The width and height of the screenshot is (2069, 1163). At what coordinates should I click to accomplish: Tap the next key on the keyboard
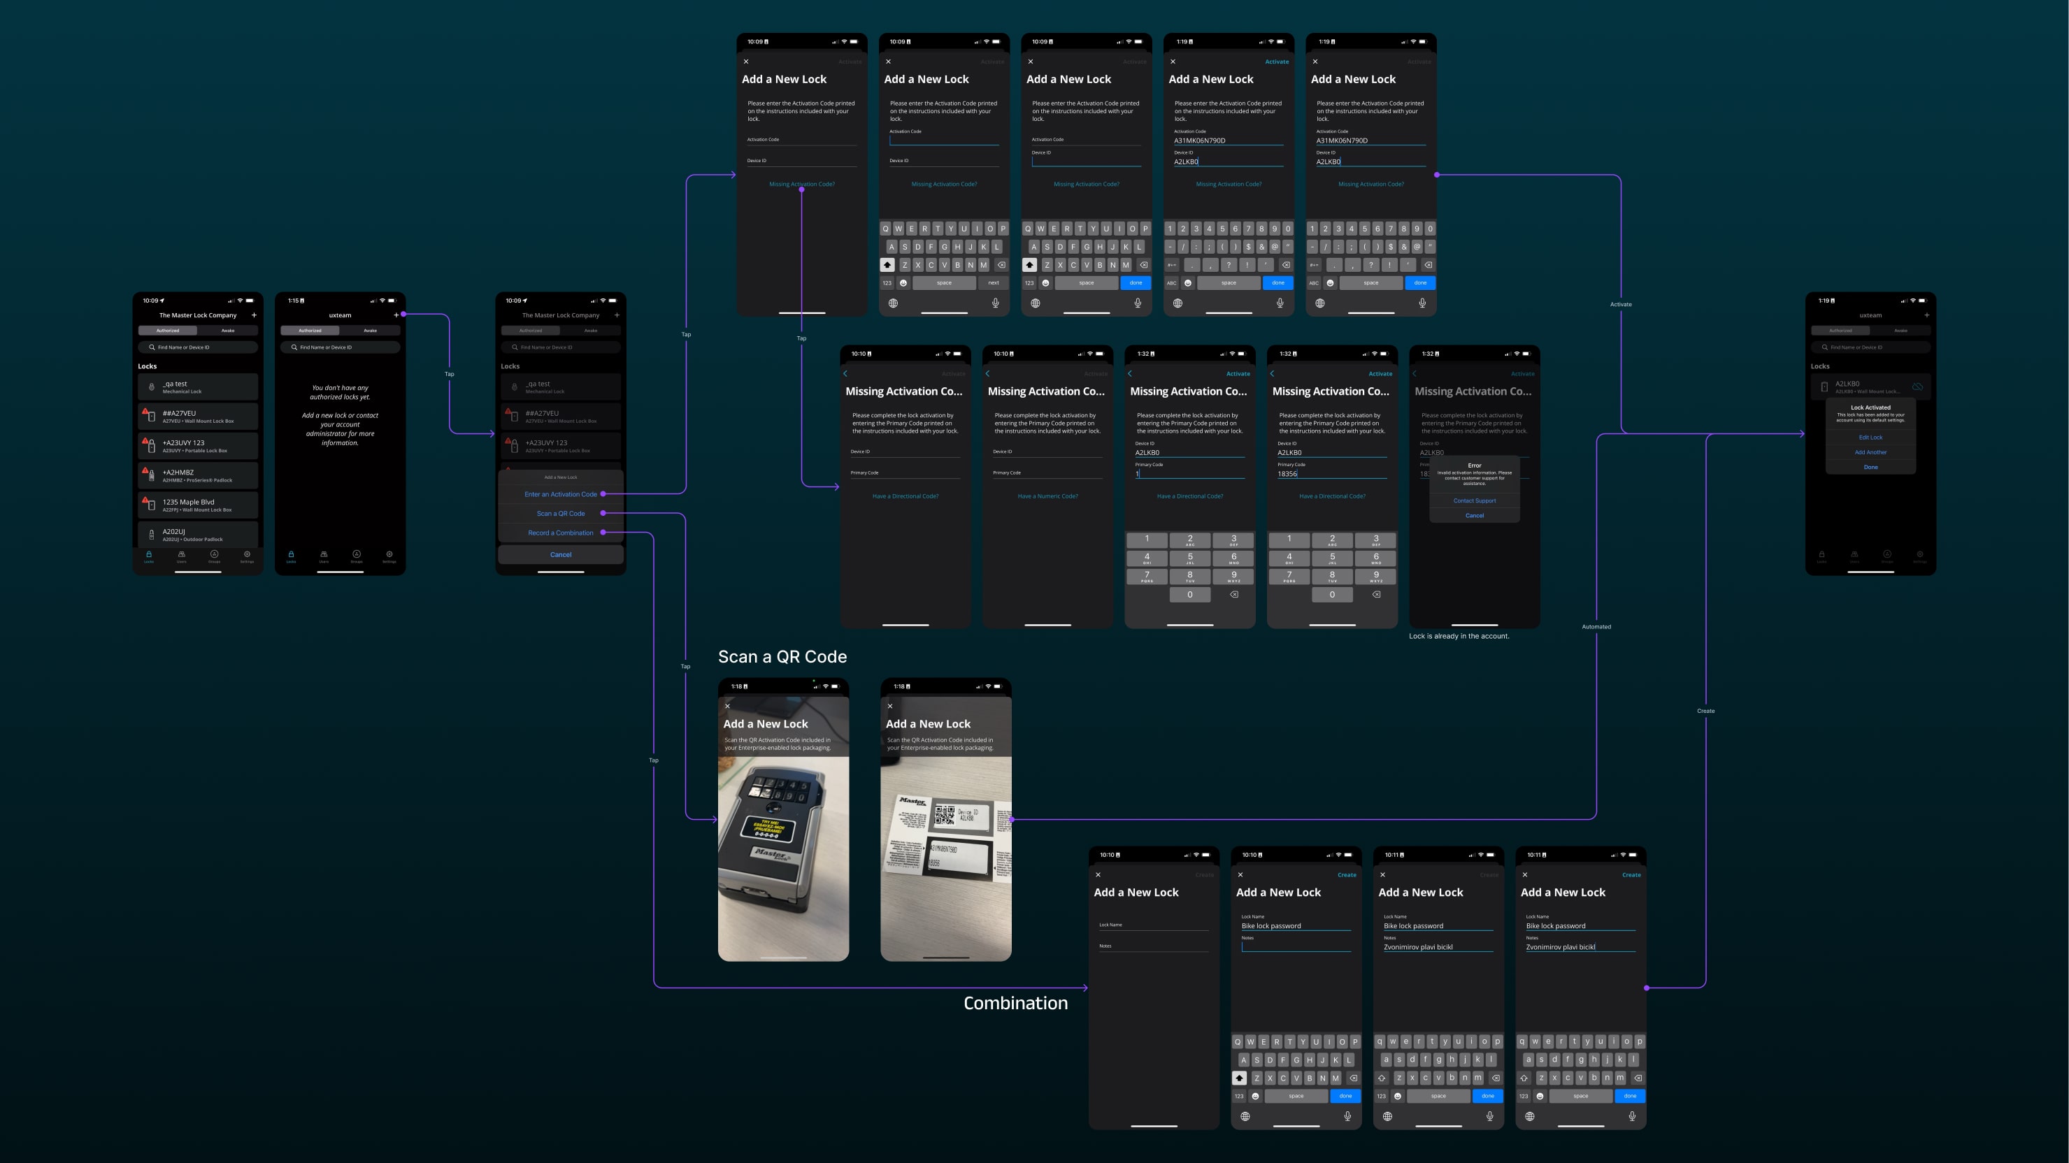click(994, 282)
